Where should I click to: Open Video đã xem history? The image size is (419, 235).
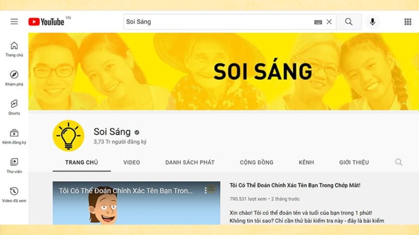coord(14,195)
